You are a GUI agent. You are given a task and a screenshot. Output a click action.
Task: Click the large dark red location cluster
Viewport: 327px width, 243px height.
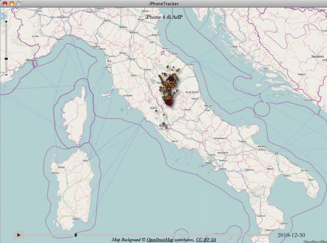(169, 102)
